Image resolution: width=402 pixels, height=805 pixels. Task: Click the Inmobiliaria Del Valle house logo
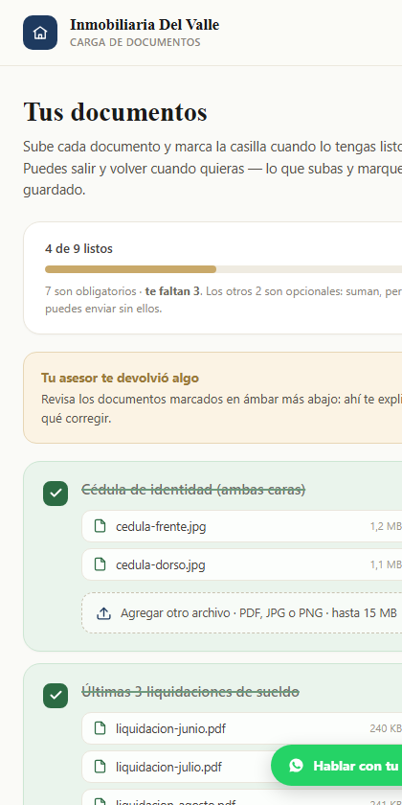[x=40, y=33]
